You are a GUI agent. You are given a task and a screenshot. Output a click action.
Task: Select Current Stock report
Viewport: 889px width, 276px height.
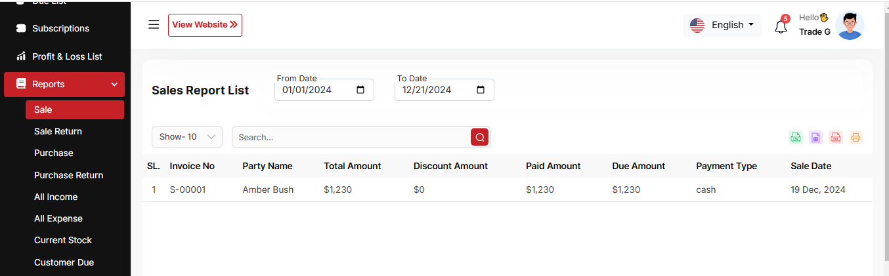coord(63,240)
